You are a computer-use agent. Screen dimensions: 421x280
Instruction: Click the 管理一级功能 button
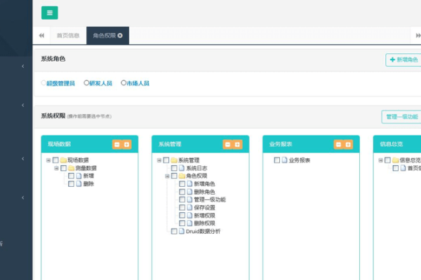tap(399, 116)
